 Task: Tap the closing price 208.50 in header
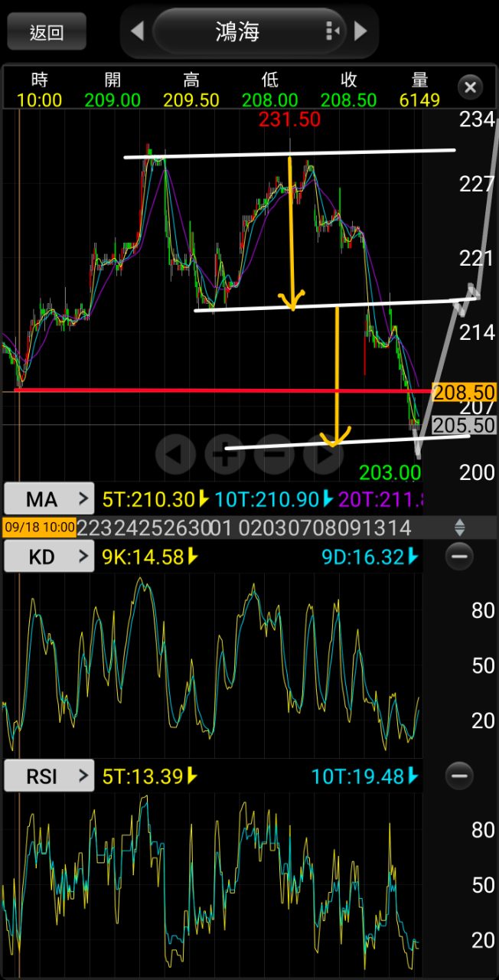[348, 100]
